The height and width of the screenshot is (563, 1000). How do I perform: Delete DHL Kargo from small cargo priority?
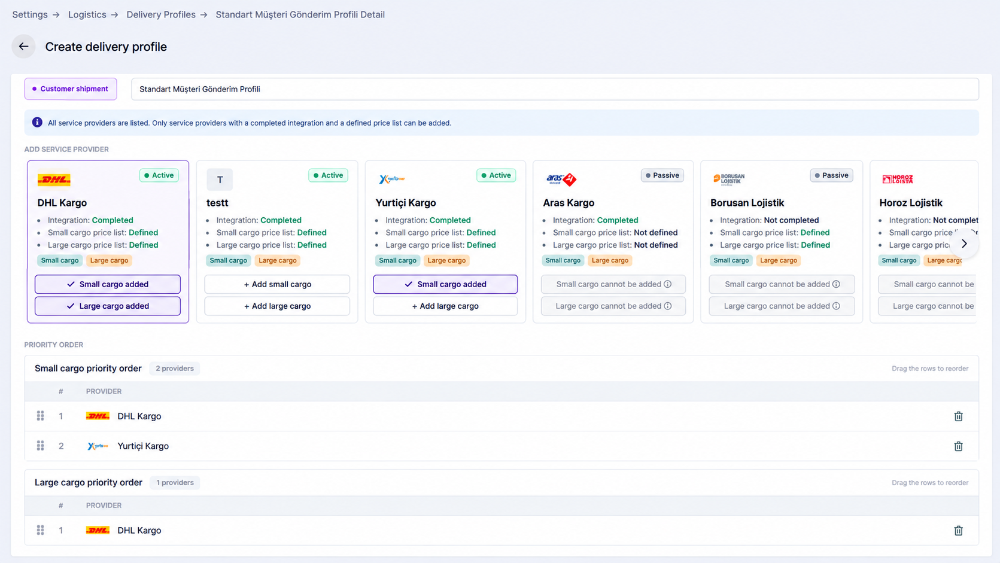(958, 416)
